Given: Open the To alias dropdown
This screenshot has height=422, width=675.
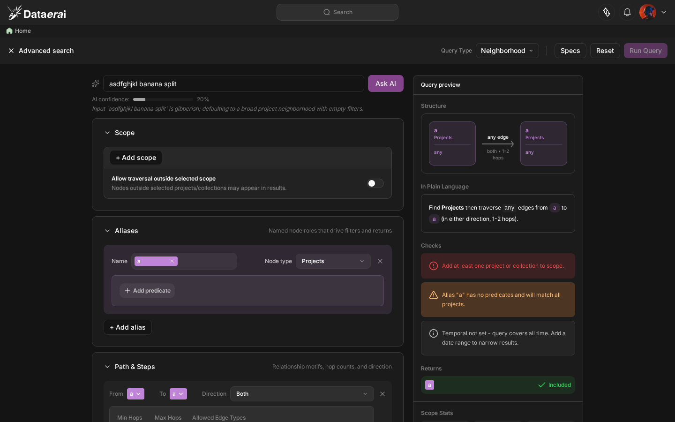Looking at the screenshot, I should point(178,394).
